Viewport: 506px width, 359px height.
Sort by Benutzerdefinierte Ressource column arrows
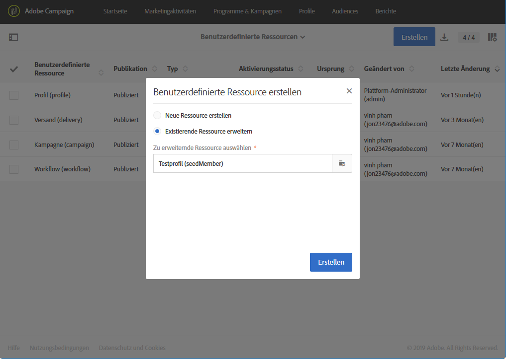point(101,73)
